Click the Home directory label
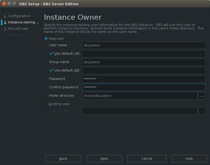This screenshot has height=165, width=210. [62, 96]
